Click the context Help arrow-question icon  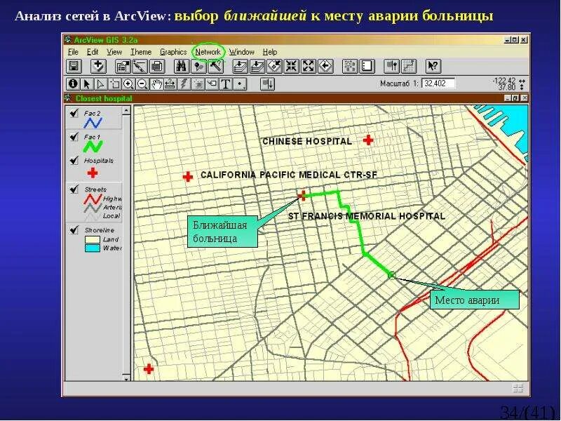pos(433,66)
